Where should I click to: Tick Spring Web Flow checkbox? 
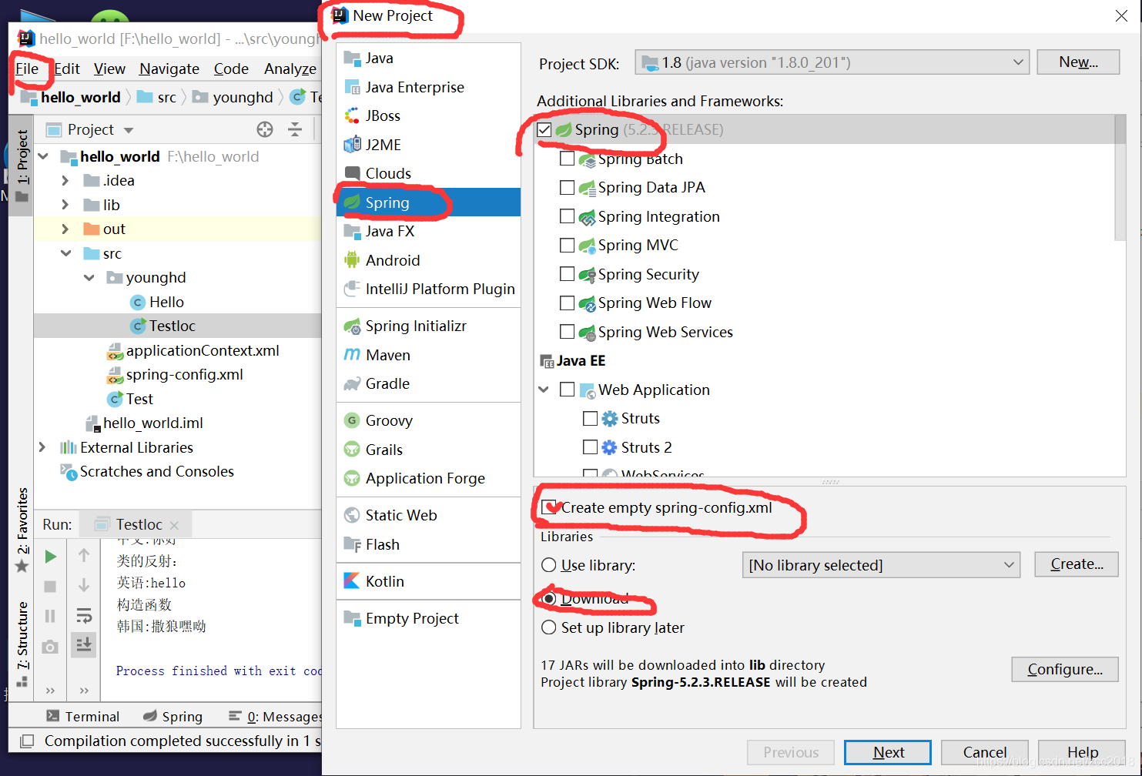(x=568, y=303)
